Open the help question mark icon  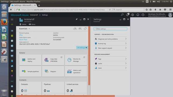(143, 15)
